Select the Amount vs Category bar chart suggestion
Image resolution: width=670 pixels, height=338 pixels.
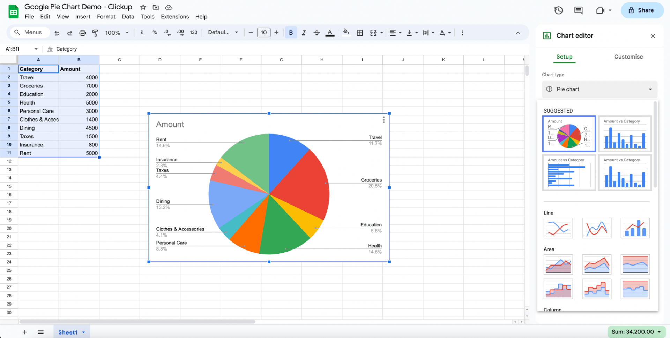(x=625, y=134)
